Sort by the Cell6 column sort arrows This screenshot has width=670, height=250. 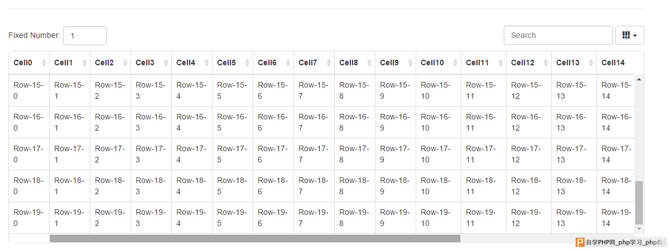tap(288, 63)
